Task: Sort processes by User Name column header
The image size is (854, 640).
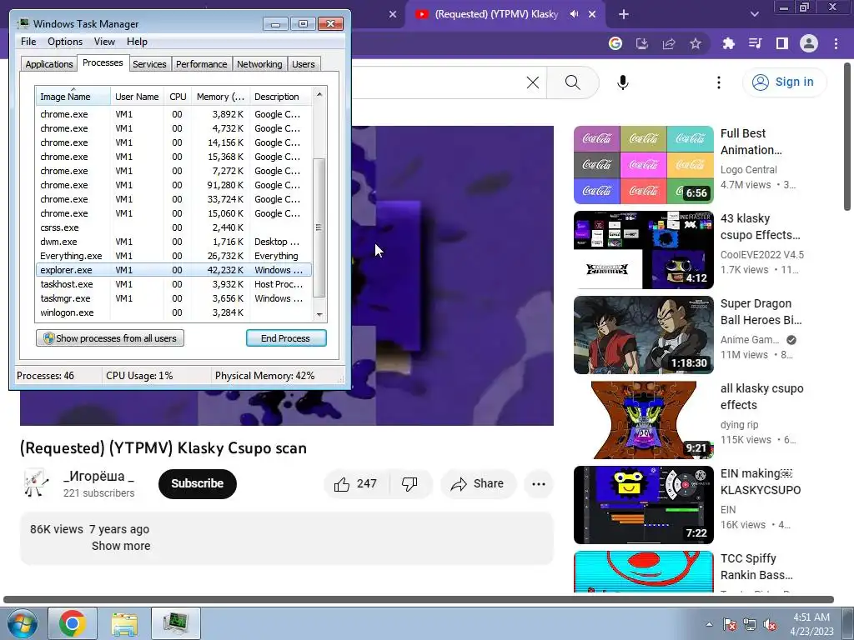Action: pos(138,97)
